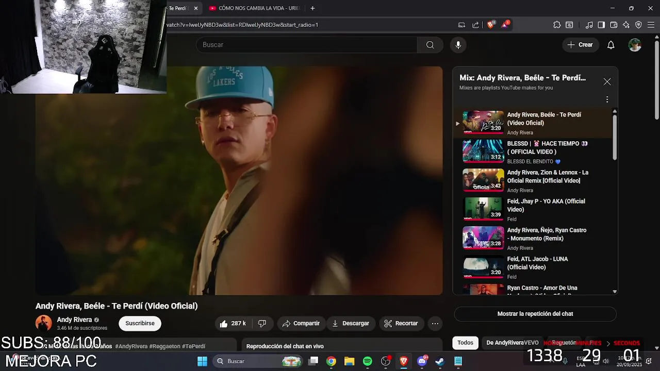Screen dimensions: 660x371
Task: Open the playlist music note icon
Action: [589, 25]
